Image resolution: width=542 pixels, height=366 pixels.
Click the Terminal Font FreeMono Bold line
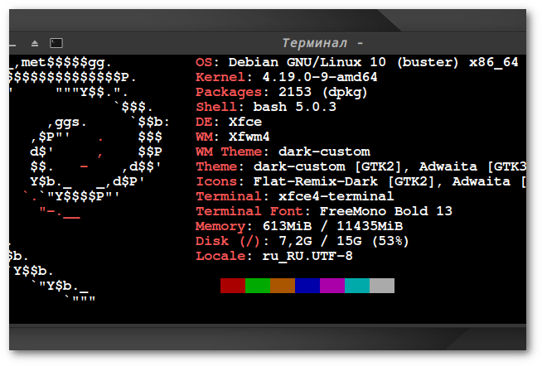(x=323, y=211)
